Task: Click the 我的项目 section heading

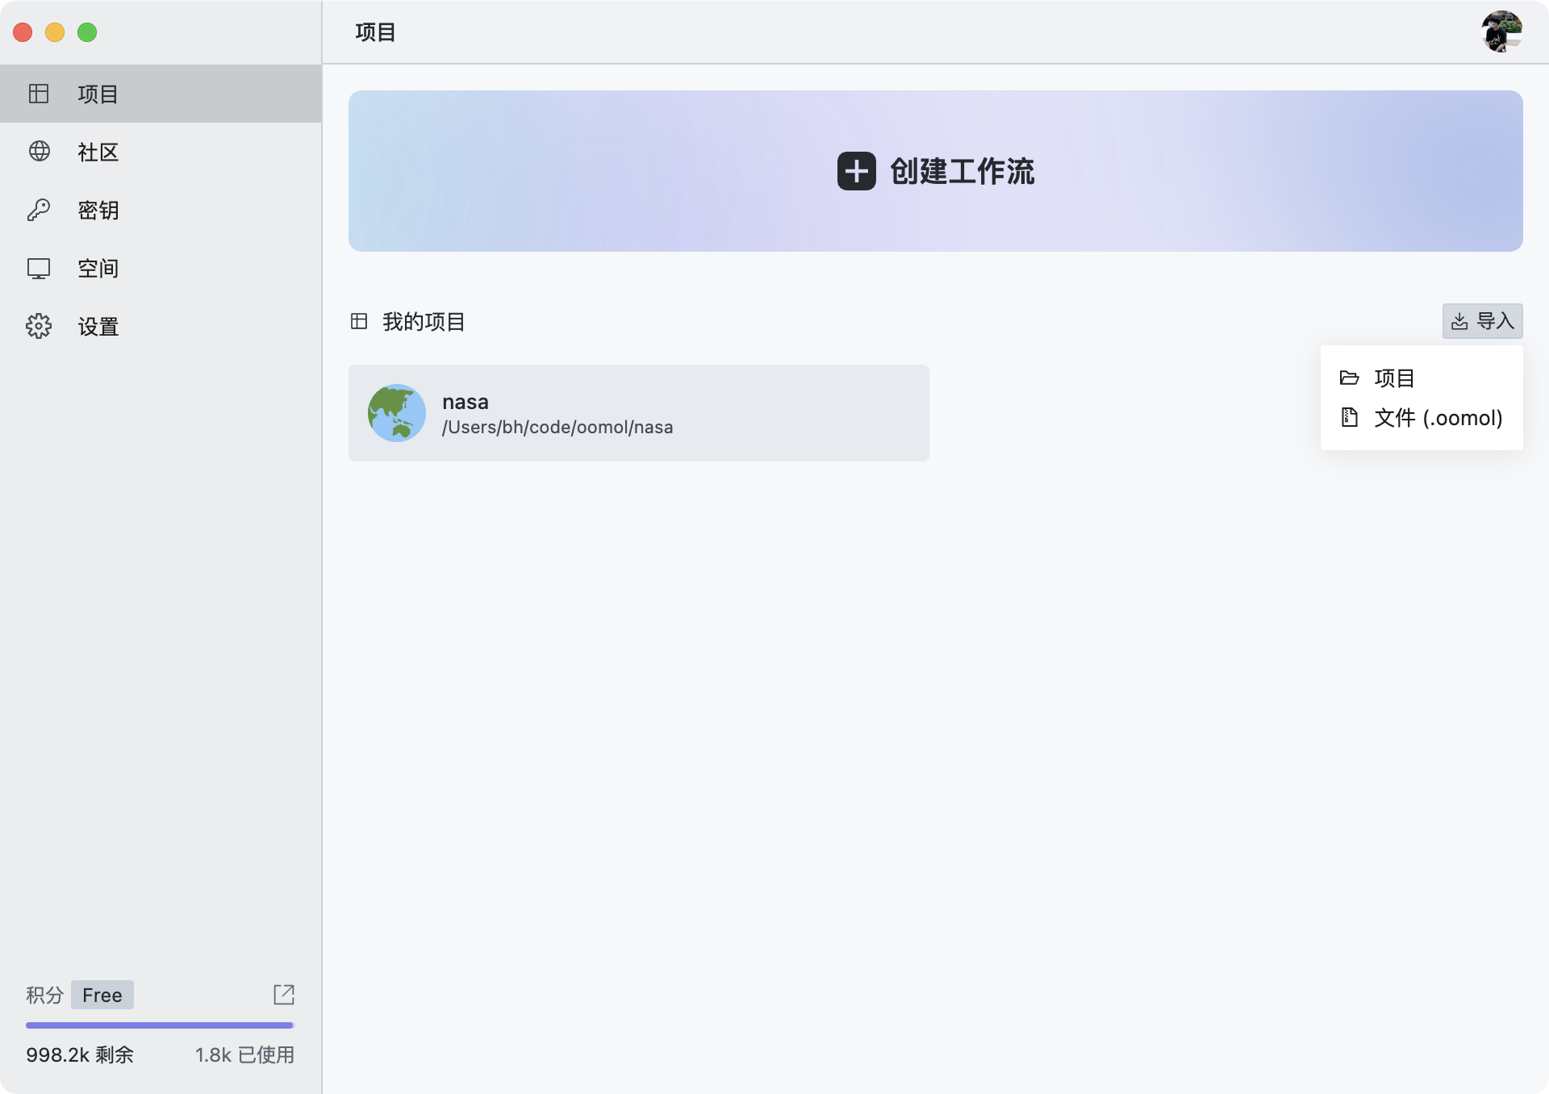Action: (x=424, y=322)
